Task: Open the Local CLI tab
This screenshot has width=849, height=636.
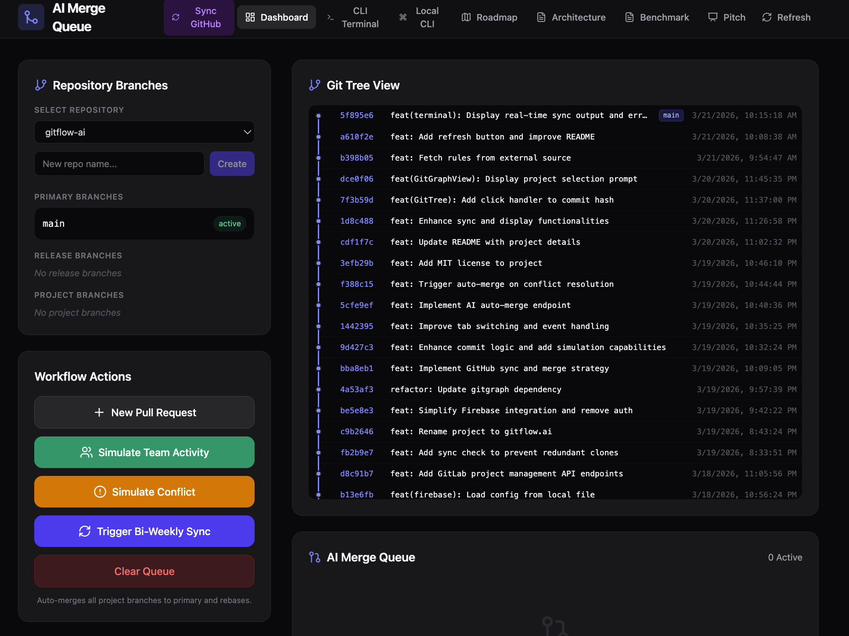Action: (x=420, y=18)
